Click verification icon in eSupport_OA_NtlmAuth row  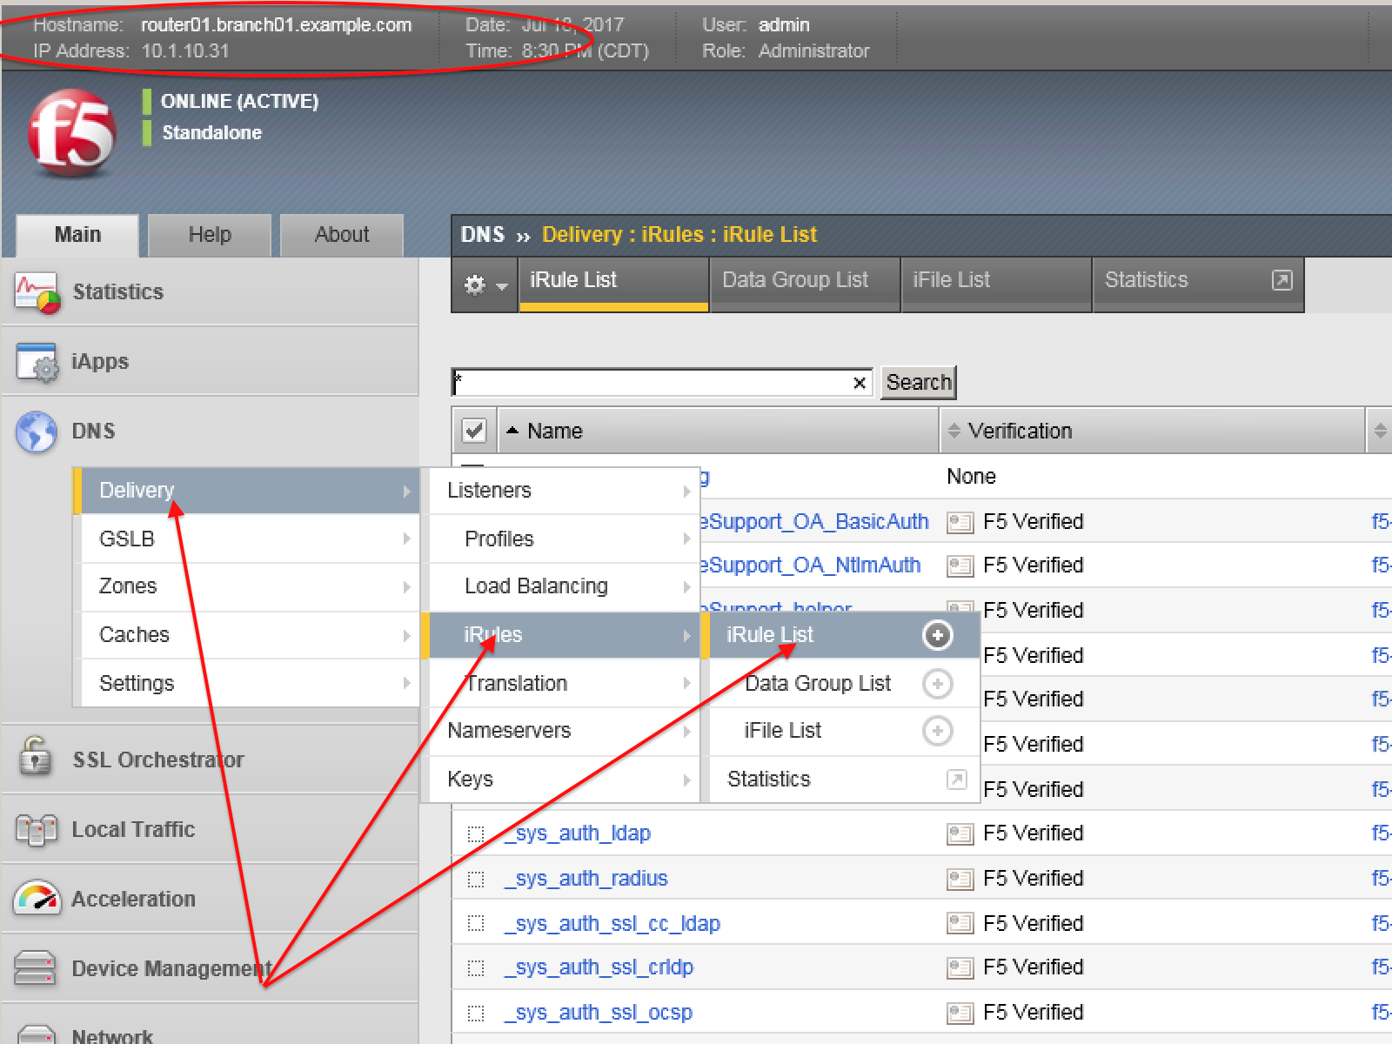960,566
